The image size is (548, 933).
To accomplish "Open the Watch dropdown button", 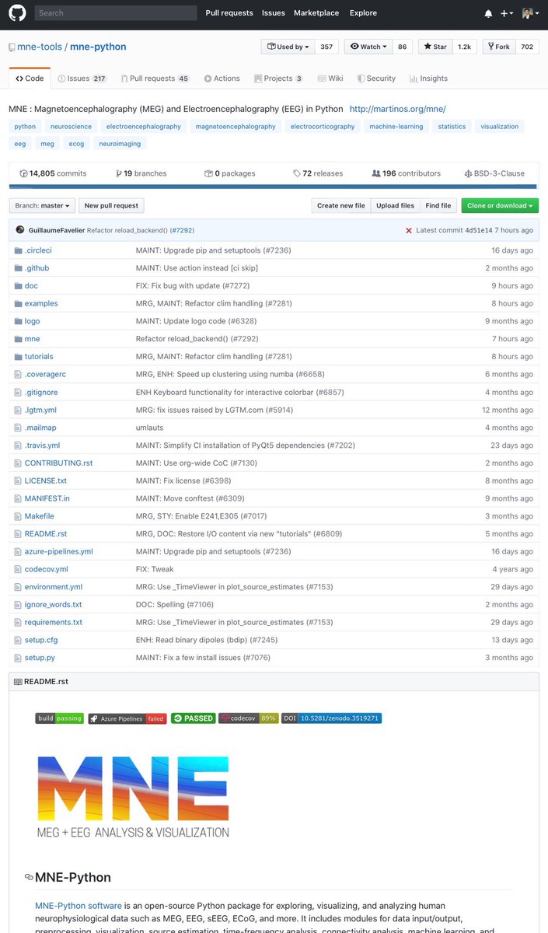I will pos(368,47).
